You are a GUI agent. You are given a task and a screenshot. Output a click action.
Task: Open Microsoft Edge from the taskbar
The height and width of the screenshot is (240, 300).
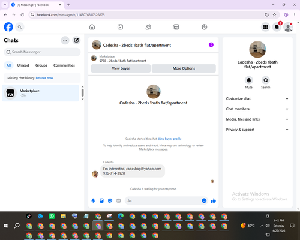121,216
